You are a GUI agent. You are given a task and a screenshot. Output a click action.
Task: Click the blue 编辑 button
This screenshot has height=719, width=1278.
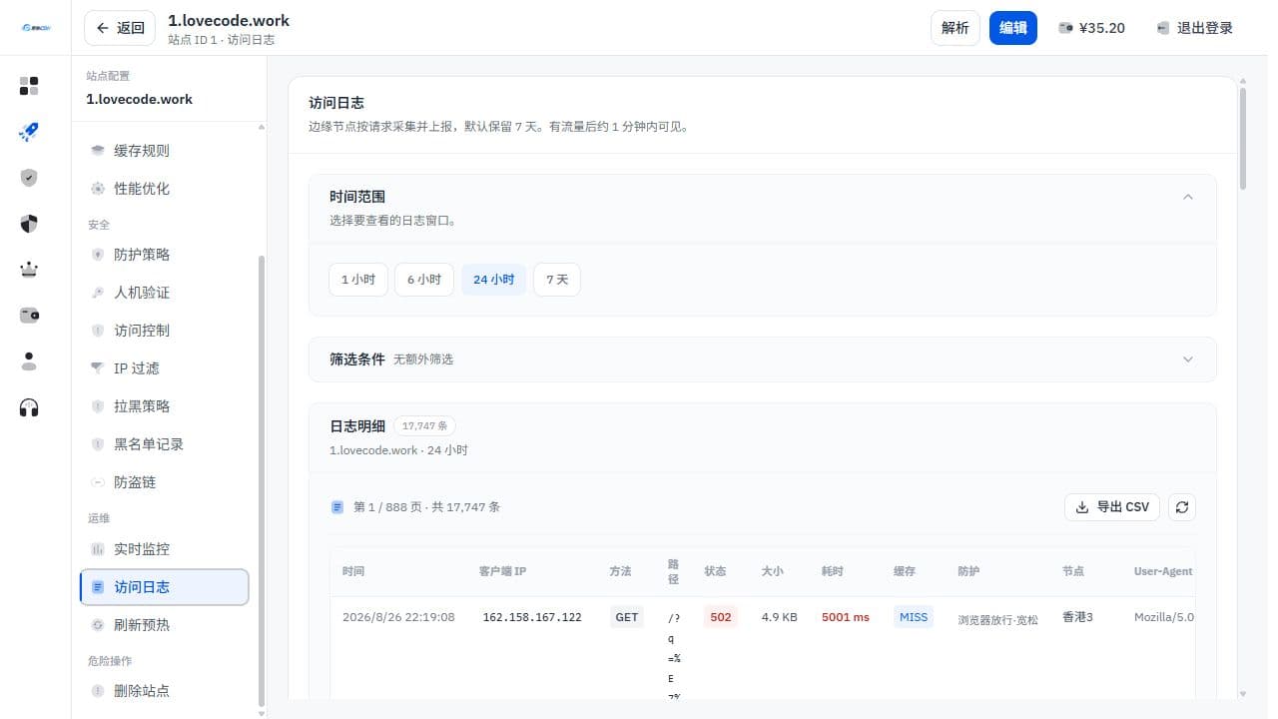click(x=1013, y=28)
